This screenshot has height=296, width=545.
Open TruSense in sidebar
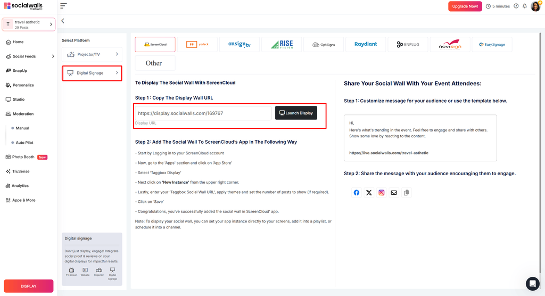(x=18, y=171)
